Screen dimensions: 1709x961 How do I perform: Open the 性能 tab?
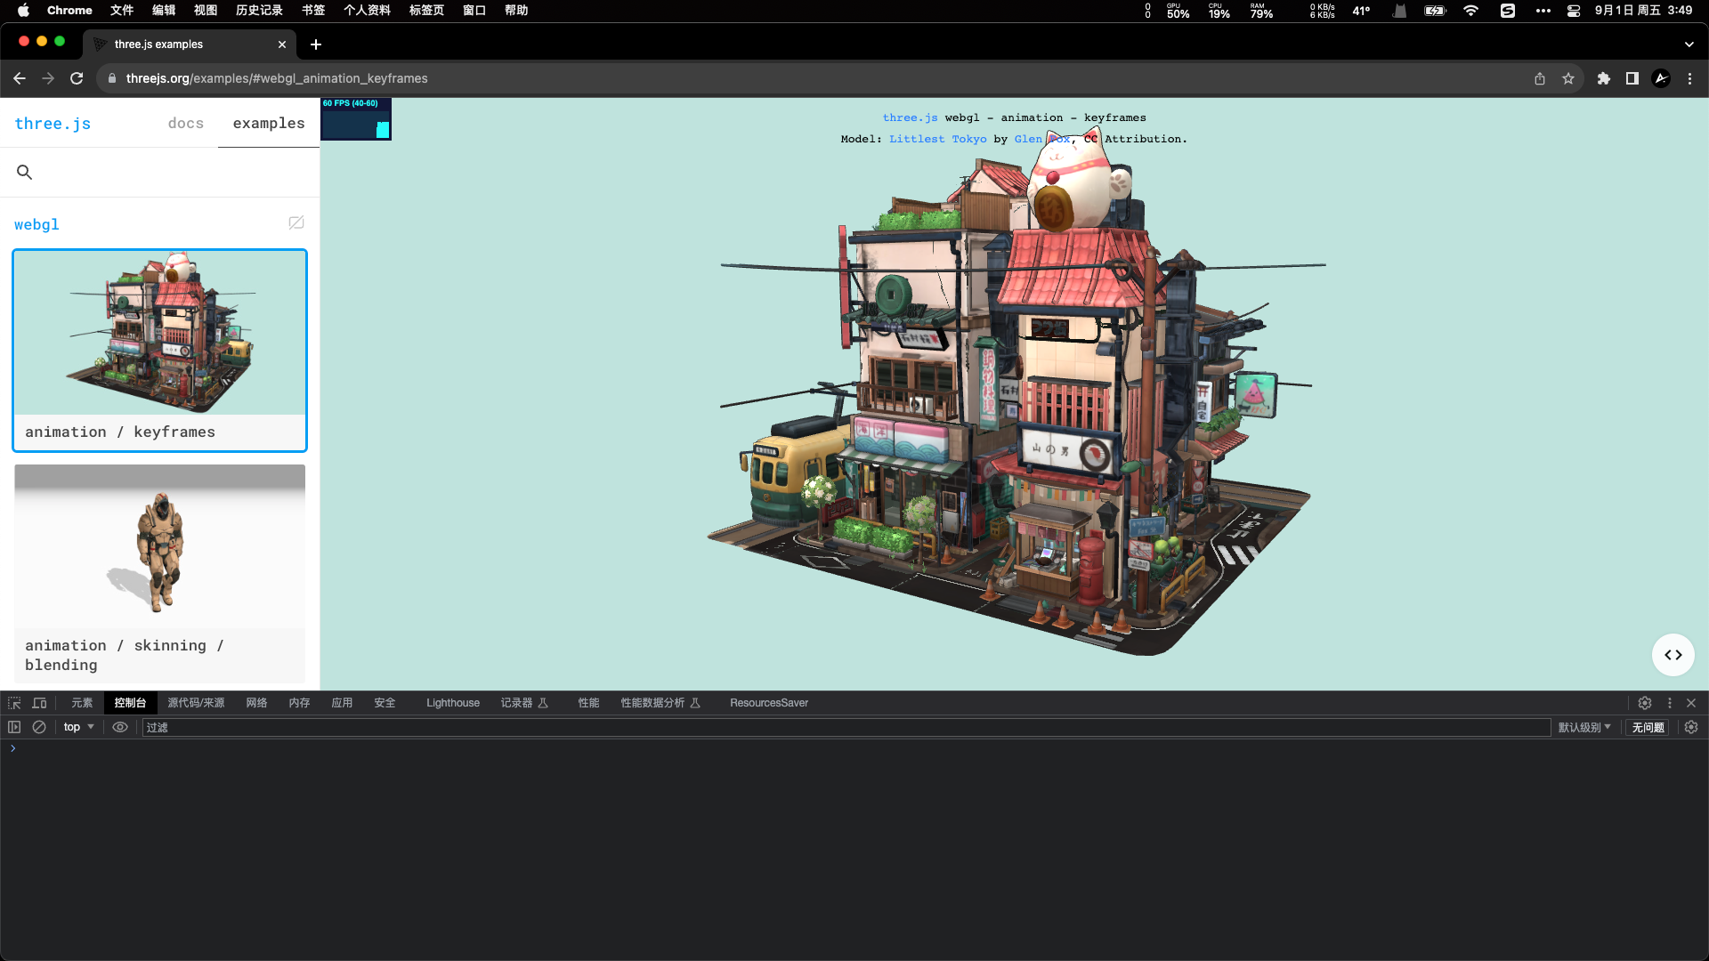[x=588, y=703]
